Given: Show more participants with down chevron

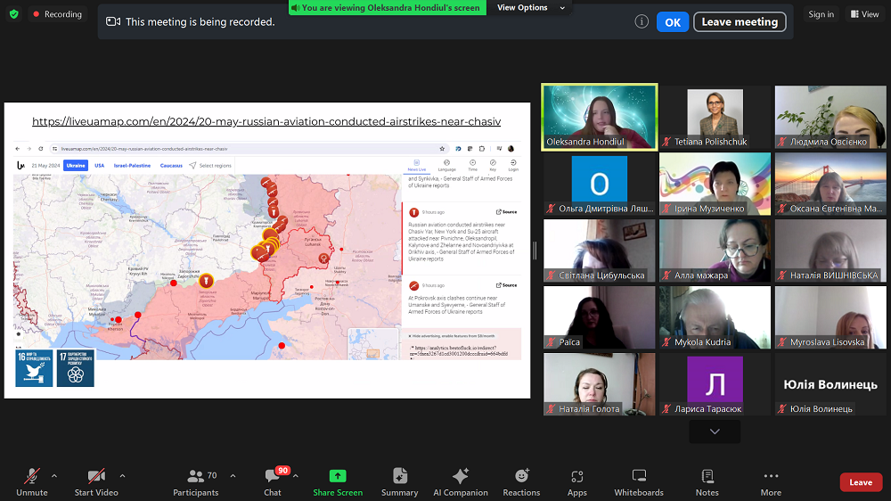Looking at the screenshot, I should pos(715,431).
